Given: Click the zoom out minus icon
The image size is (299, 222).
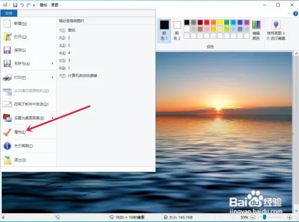Looking at the screenshot, I should (x=252, y=217).
